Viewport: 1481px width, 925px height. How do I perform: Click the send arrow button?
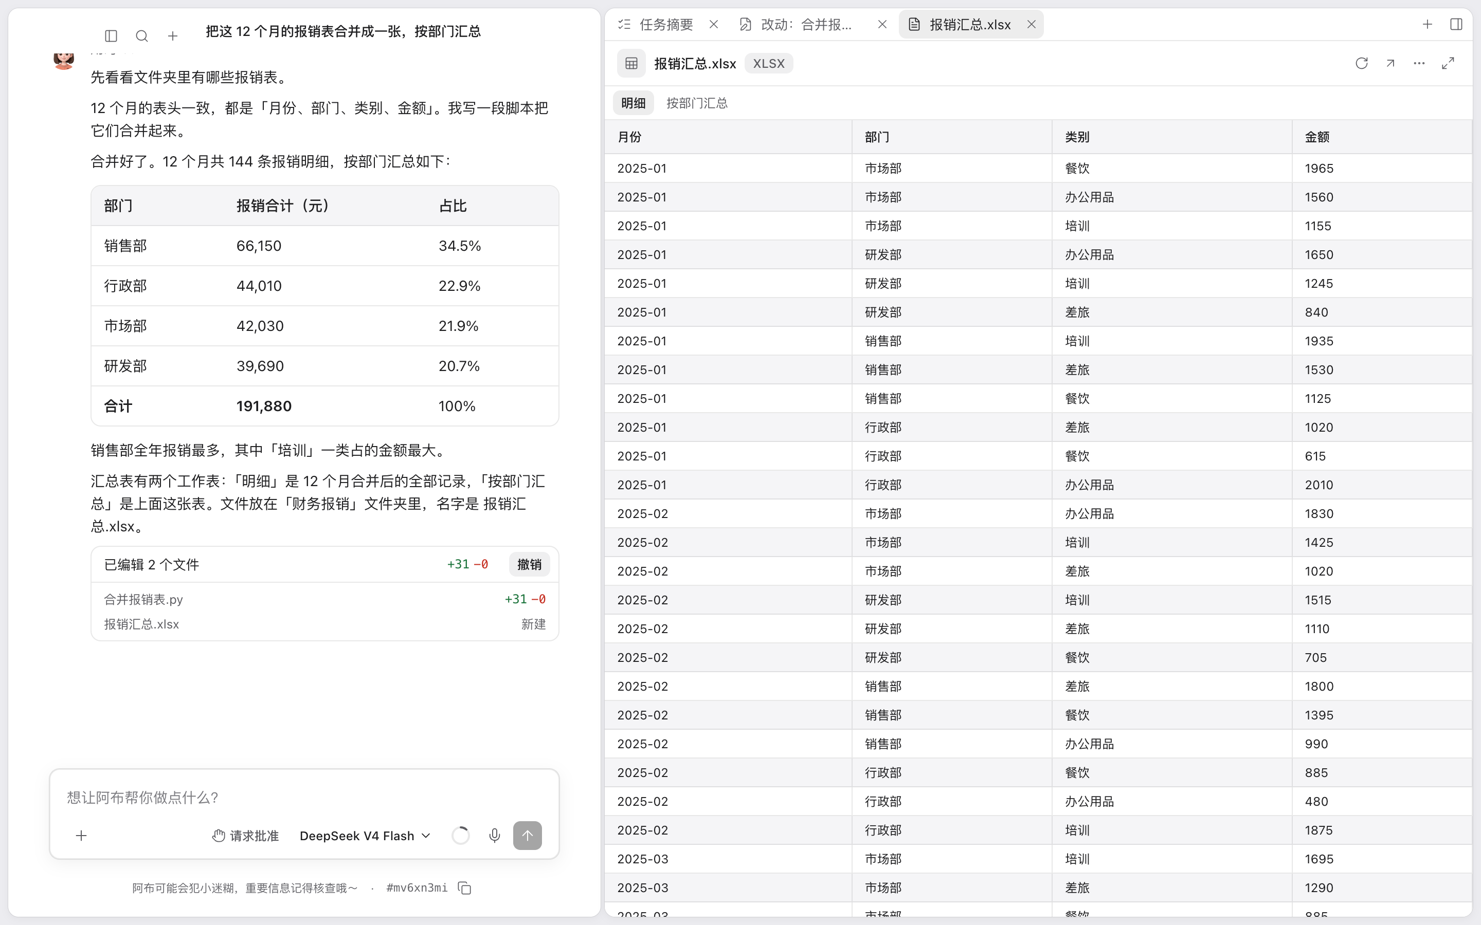click(528, 836)
